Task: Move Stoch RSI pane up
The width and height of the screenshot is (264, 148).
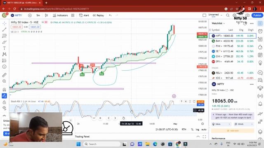Action: [181, 102]
